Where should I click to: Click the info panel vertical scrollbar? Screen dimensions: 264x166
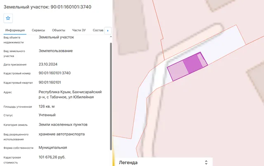pos(111,97)
